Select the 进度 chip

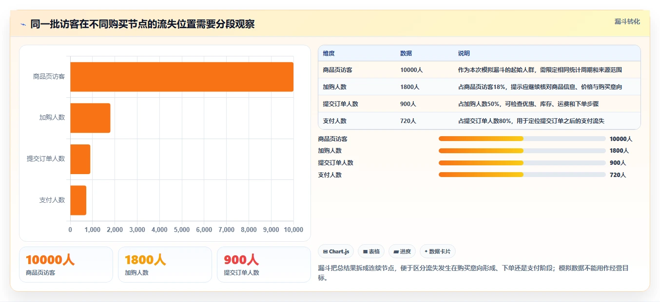click(x=402, y=251)
